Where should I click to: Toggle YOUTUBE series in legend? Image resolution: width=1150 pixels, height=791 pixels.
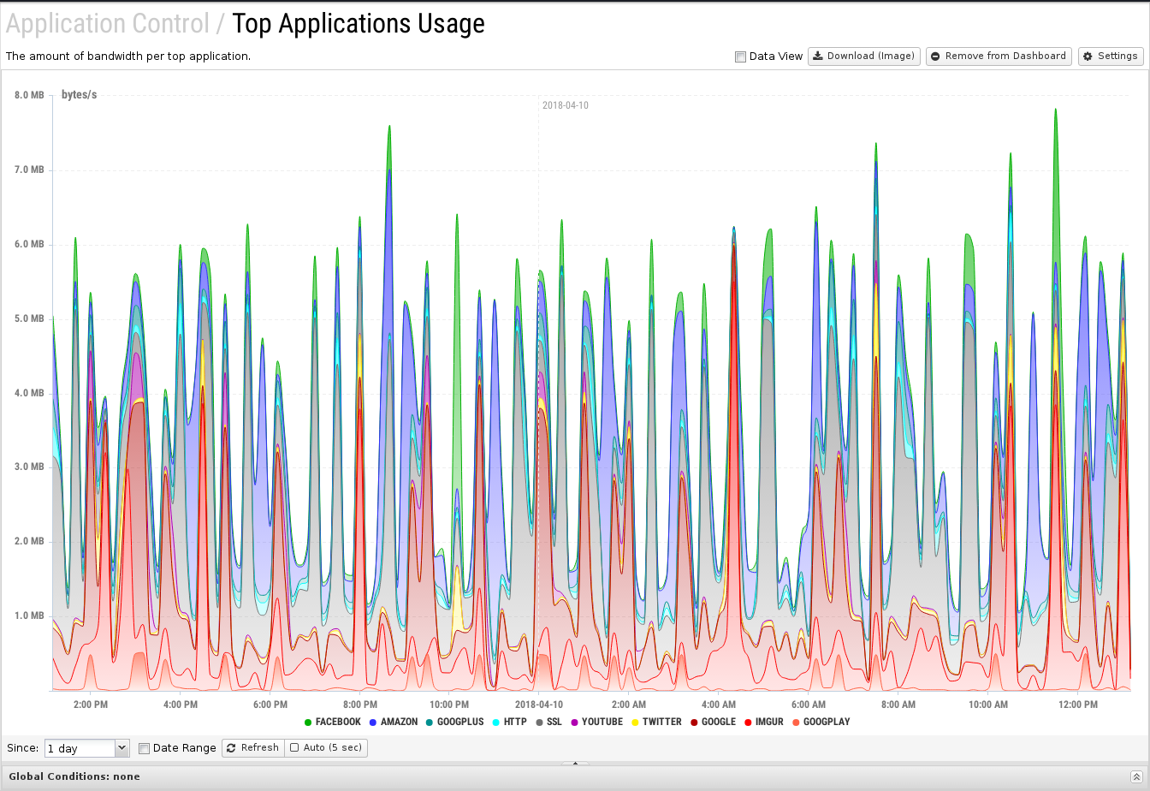pos(596,722)
